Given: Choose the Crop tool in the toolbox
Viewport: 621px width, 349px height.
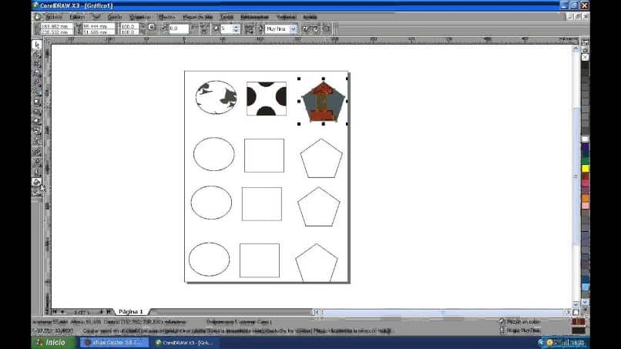Looking at the screenshot, I should (x=37, y=64).
